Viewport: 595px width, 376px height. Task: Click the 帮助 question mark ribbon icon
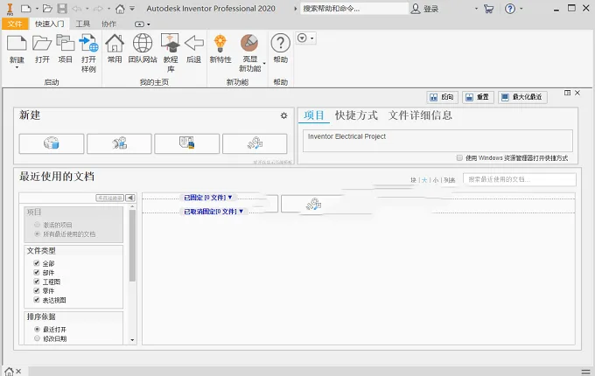[x=280, y=43]
